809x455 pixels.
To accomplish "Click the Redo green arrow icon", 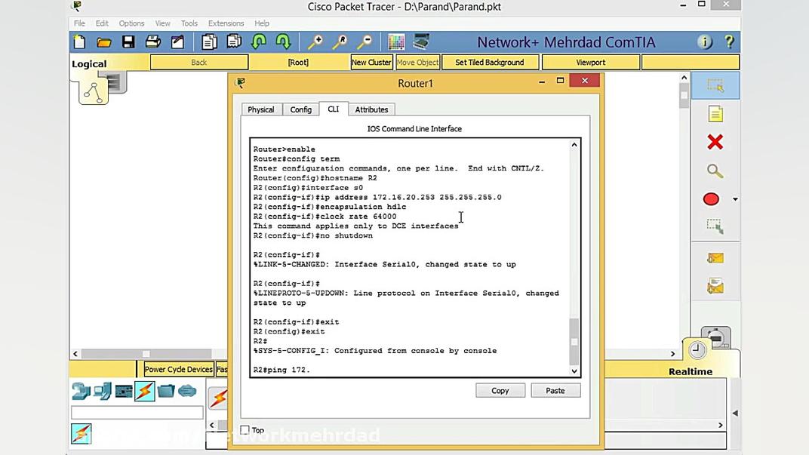I will (x=283, y=42).
